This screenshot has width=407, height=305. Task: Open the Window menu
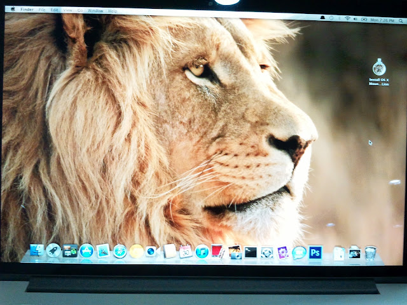point(95,11)
